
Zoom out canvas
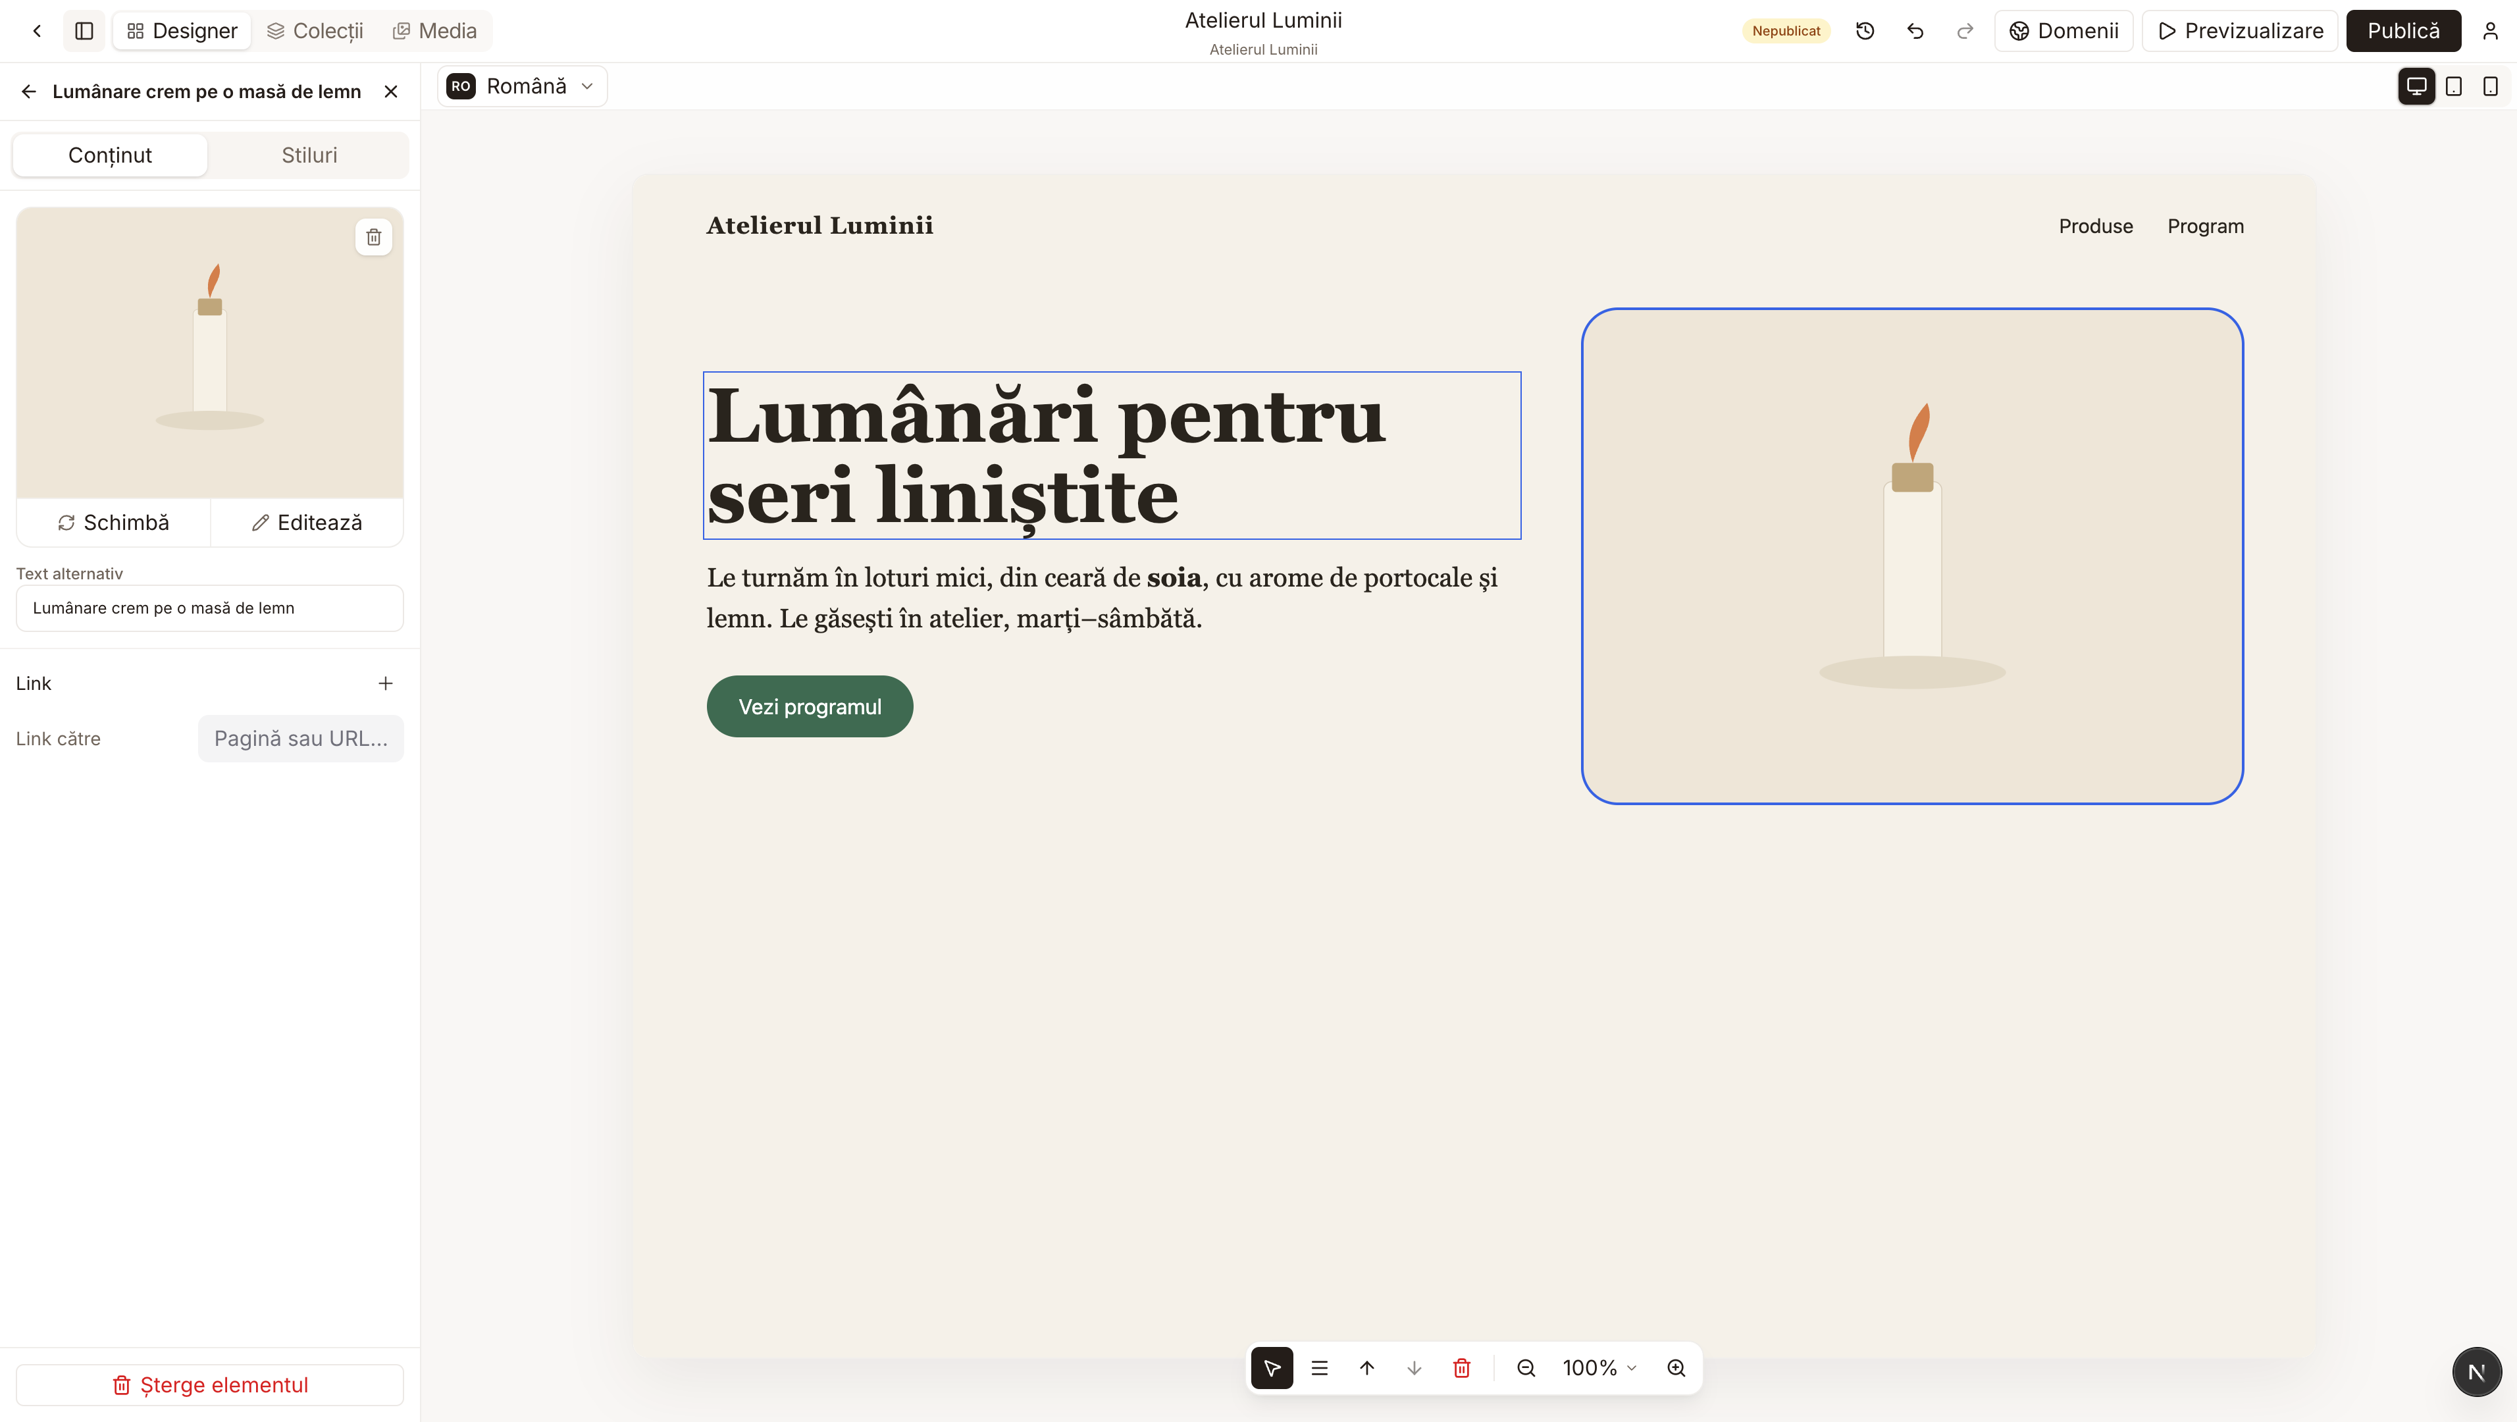pyautogui.click(x=1526, y=1367)
